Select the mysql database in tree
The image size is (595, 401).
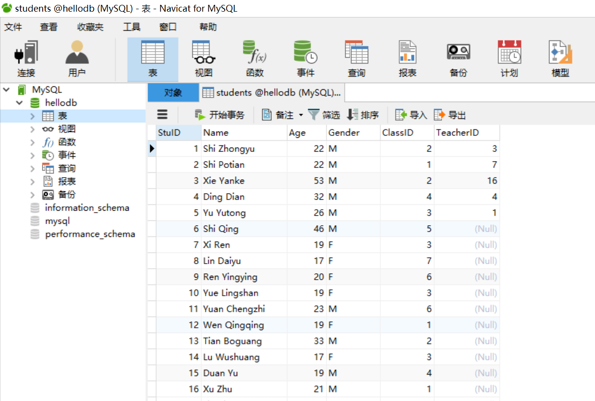point(57,221)
